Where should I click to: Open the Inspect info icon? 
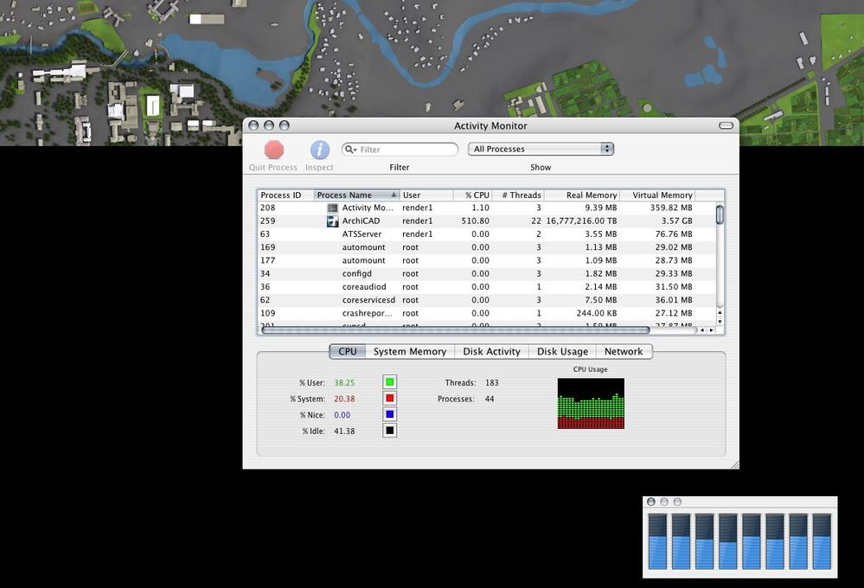coord(320,150)
